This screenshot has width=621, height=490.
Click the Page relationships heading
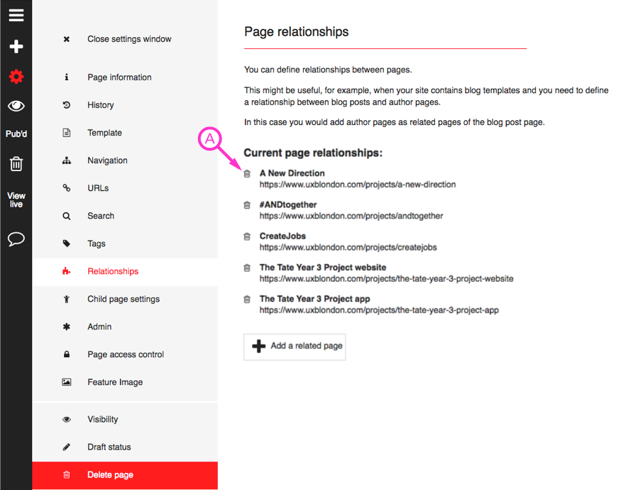tap(296, 32)
